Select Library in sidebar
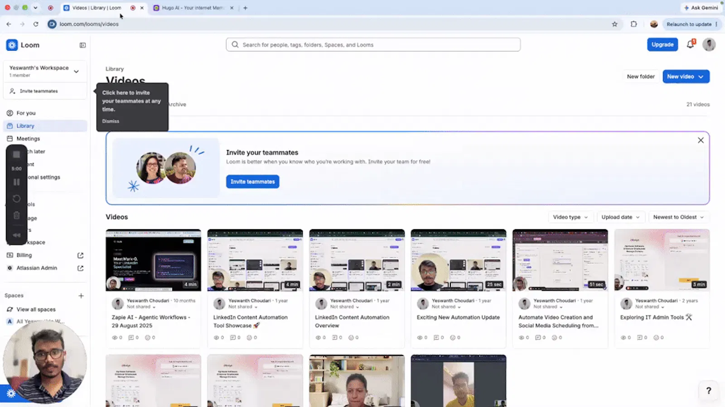Image resolution: width=725 pixels, height=407 pixels. point(45,126)
